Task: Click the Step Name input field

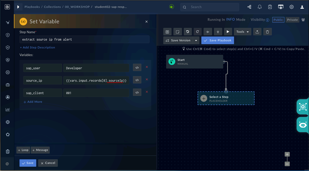Action: coord(84,39)
